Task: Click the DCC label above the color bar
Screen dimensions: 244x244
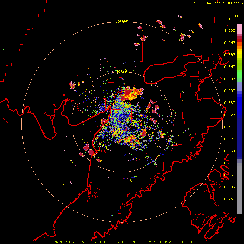Action: click(238, 16)
